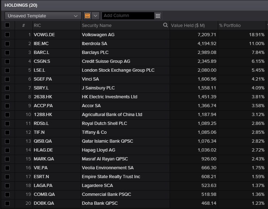Tick the Hapag Lloyd AG checkbox
This screenshot has width=268, height=209.
[x=7, y=150]
